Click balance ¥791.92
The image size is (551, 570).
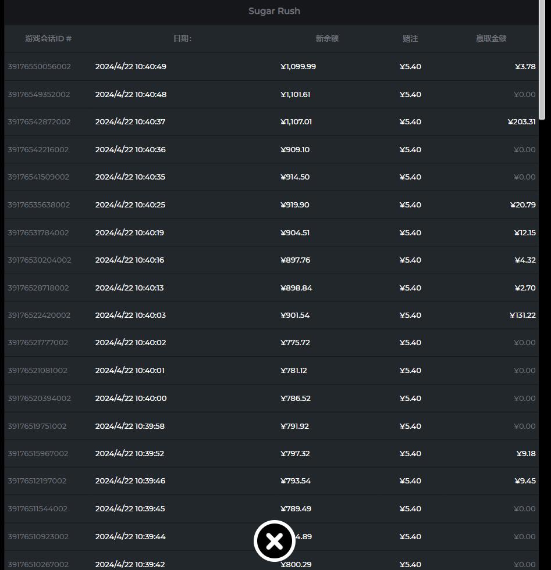click(294, 426)
